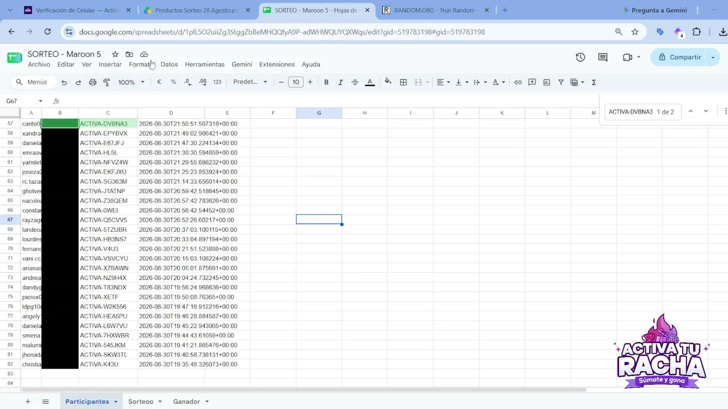This screenshot has height=409, width=728.
Task: Insert a chart from the toolbar
Action: (x=547, y=82)
